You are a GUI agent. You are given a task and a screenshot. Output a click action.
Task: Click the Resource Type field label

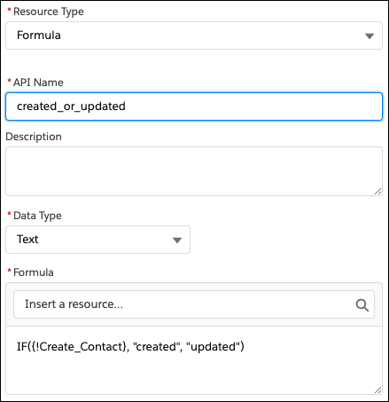[49, 12]
